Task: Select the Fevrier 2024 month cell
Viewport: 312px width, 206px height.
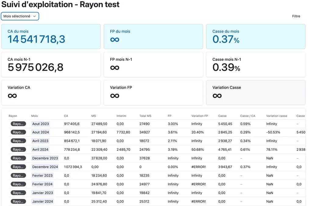Action: click(42, 184)
